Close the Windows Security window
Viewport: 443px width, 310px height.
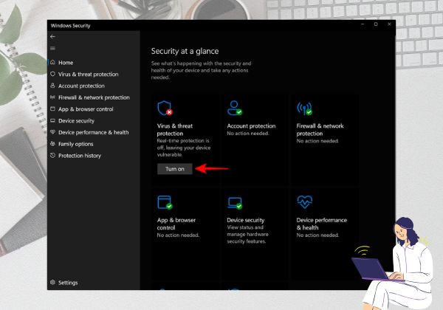point(389,24)
